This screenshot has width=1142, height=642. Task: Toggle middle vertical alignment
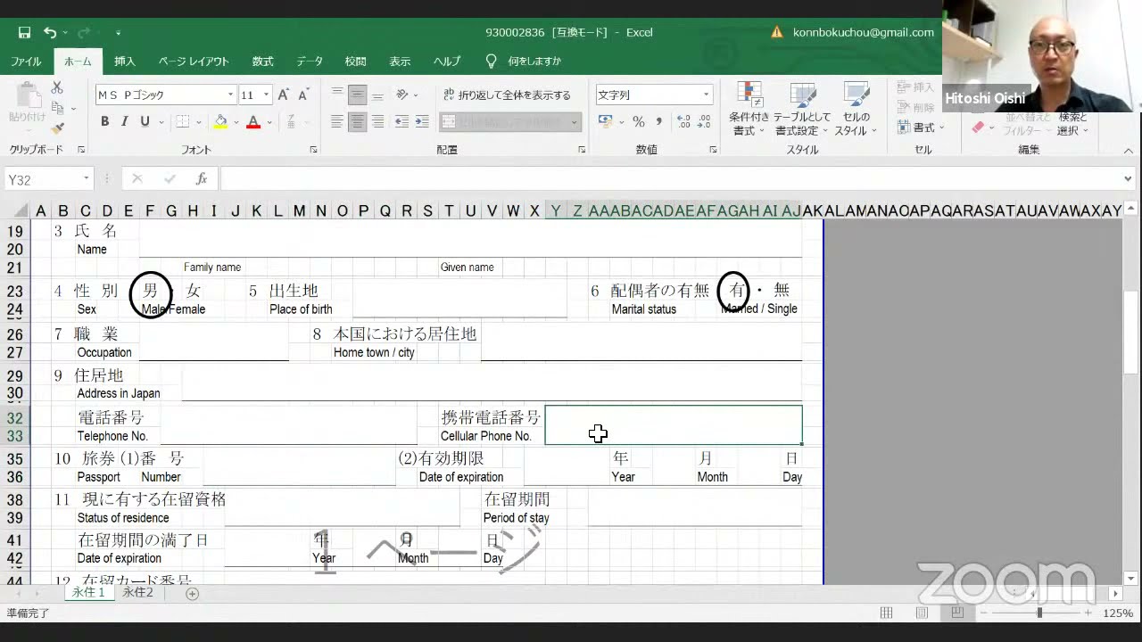point(358,95)
